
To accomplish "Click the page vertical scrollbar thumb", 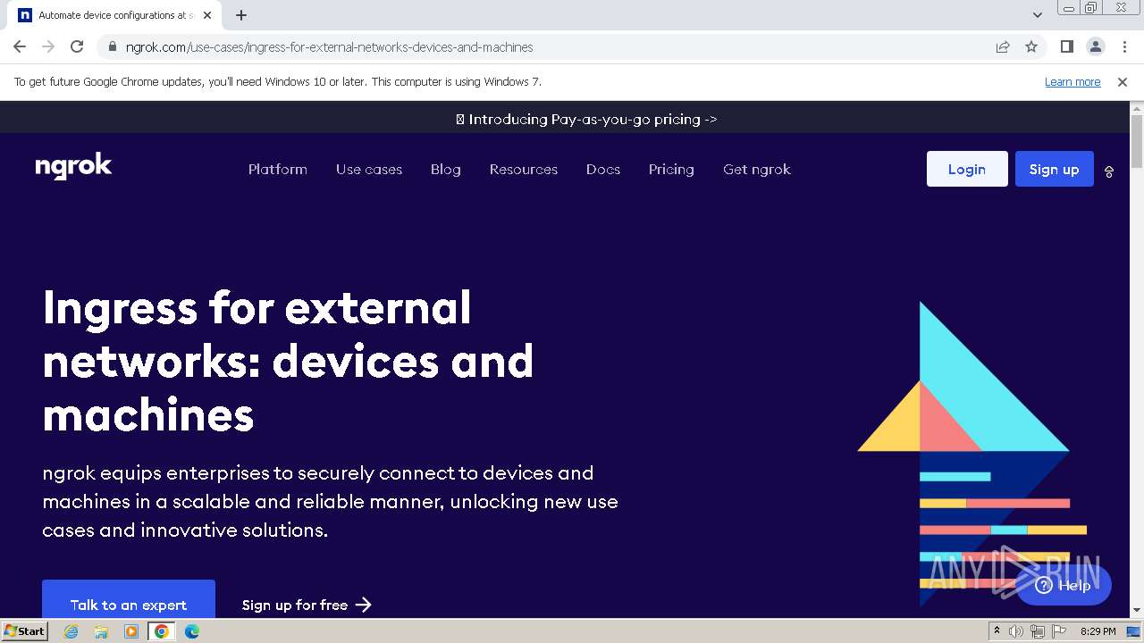I will (x=1137, y=141).
